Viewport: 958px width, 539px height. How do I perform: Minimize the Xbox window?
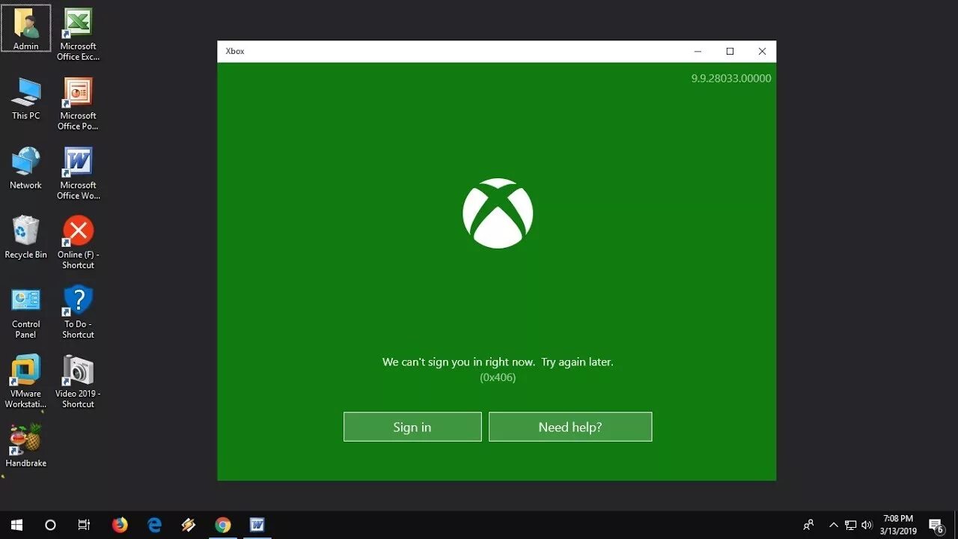[698, 52]
